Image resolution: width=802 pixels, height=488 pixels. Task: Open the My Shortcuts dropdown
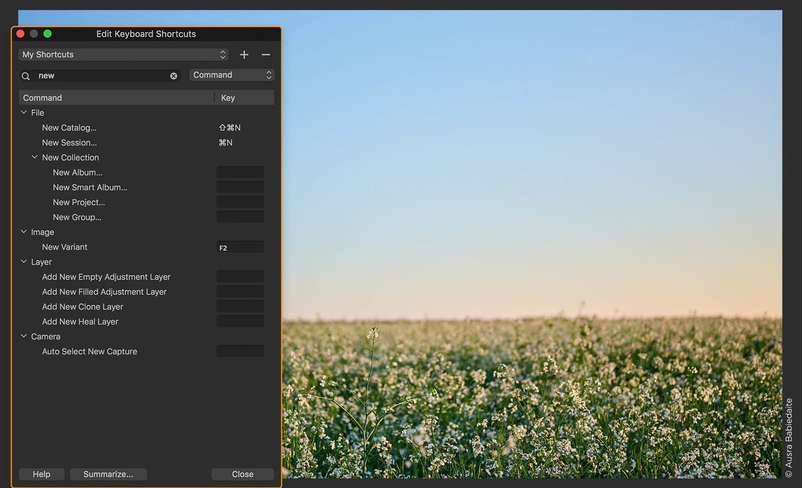tap(123, 55)
